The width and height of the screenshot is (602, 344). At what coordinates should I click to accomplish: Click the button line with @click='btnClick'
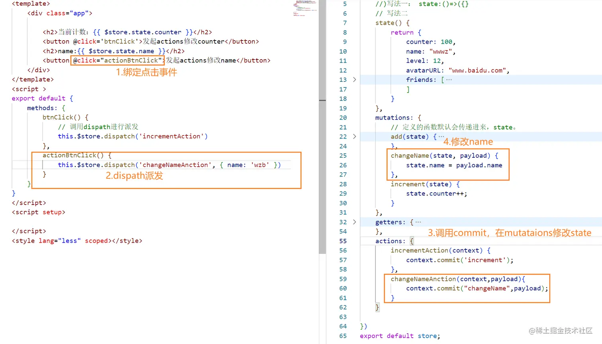(151, 41)
